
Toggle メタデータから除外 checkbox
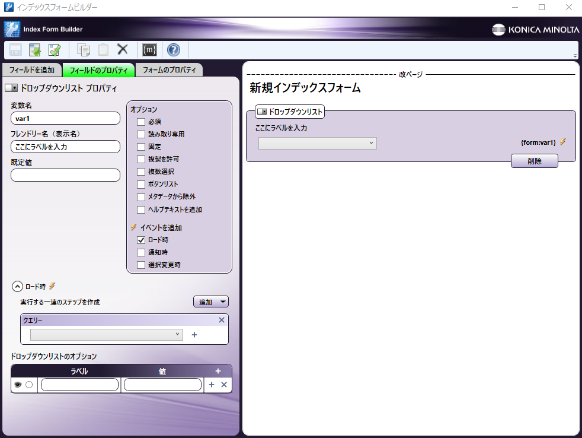point(141,196)
